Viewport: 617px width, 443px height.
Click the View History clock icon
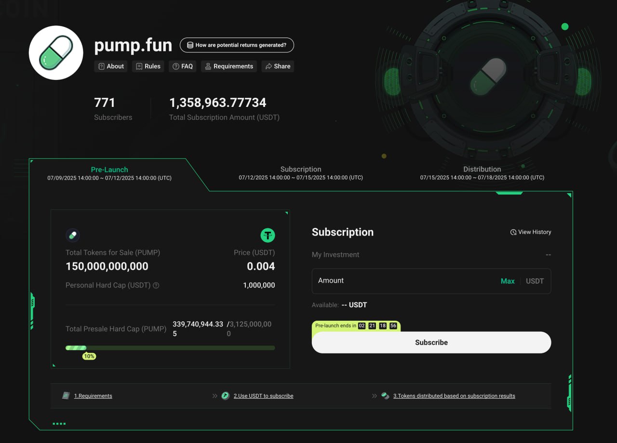tap(513, 232)
